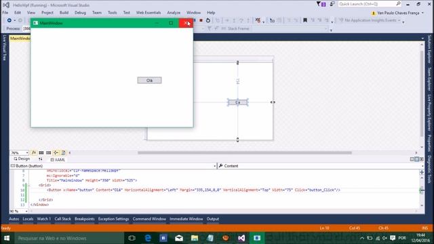Close the running MainWindow app

(x=186, y=23)
